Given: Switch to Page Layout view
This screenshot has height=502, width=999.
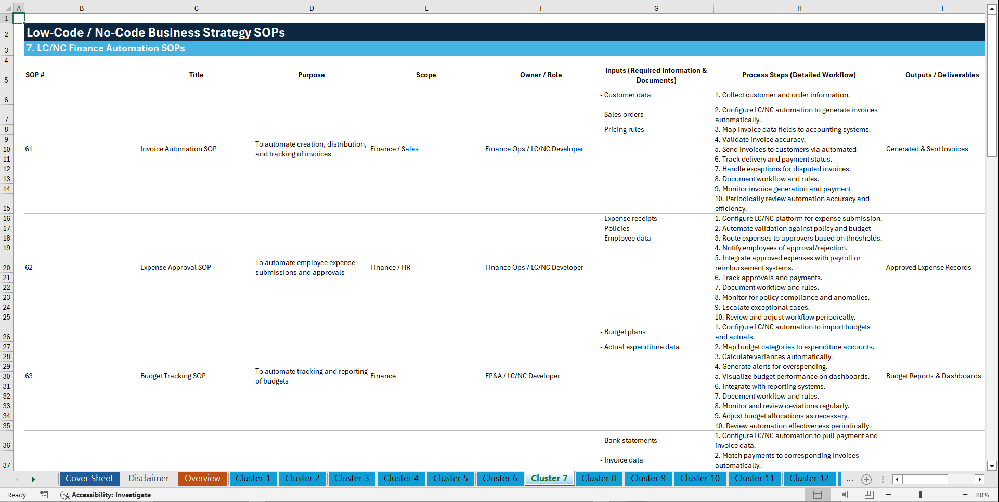Looking at the screenshot, I should click(x=842, y=495).
